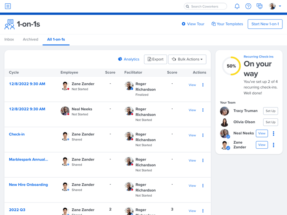Open more options for the 2022 Q3 row
This screenshot has width=287, height=215.
point(203,211)
